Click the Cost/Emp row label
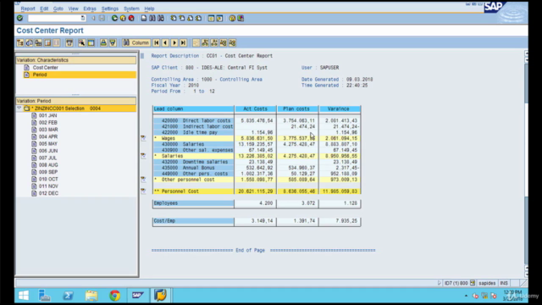542x305 pixels. point(193,220)
